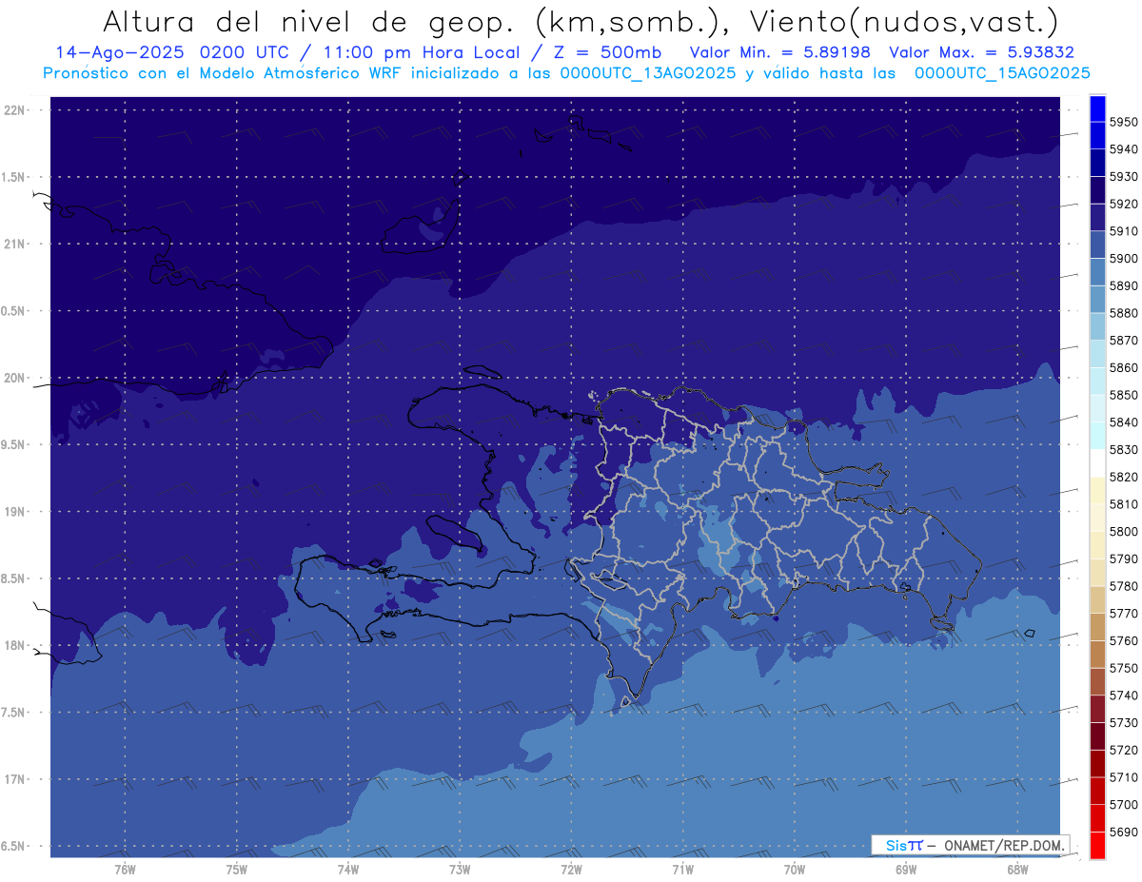Select the "69W" longitude label
1142x882 pixels.
click(x=905, y=869)
